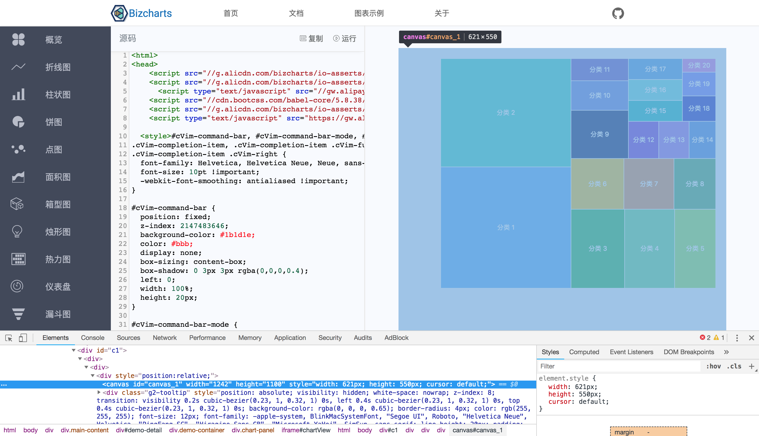Click the 运行 run button

point(345,39)
